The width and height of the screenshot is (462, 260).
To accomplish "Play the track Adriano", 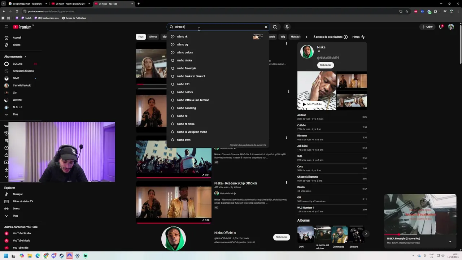I will tap(332, 117).
